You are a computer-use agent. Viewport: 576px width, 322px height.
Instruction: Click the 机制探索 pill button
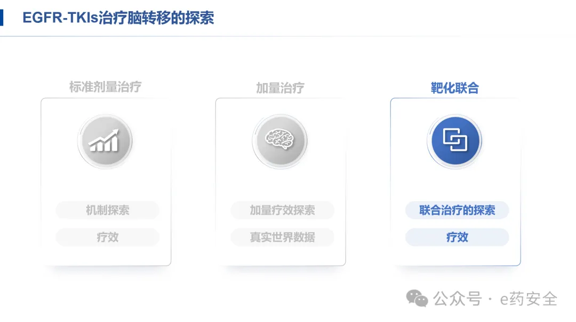[x=107, y=210]
